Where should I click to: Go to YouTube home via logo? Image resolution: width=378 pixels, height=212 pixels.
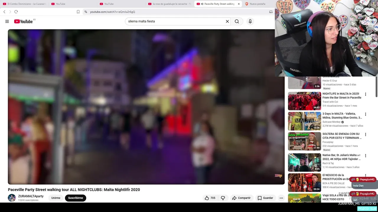point(23,21)
